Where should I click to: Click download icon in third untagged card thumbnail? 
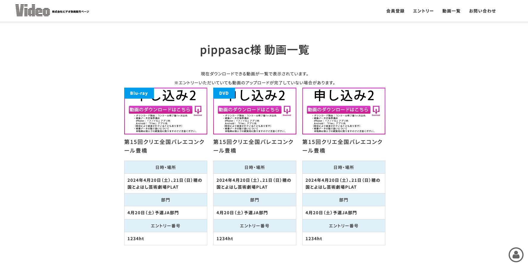[x=376, y=111]
